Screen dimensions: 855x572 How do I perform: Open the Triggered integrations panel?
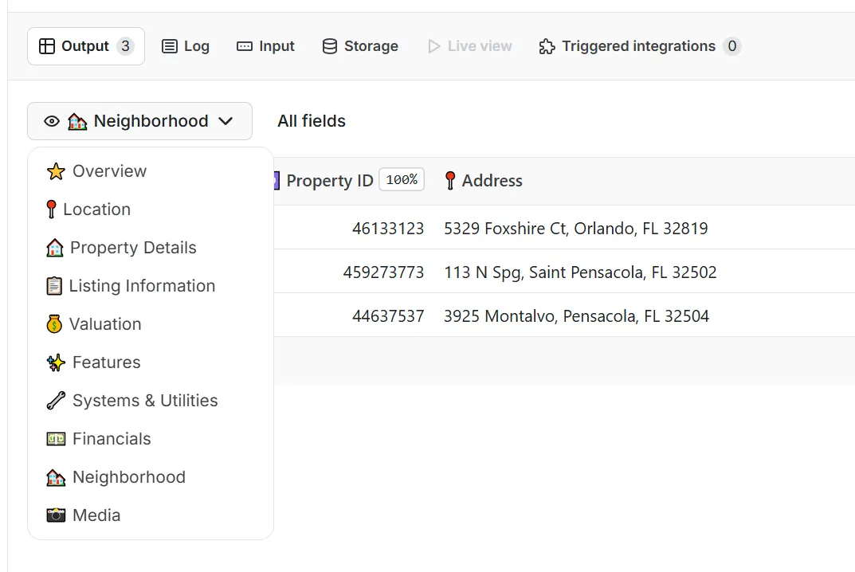pos(637,45)
